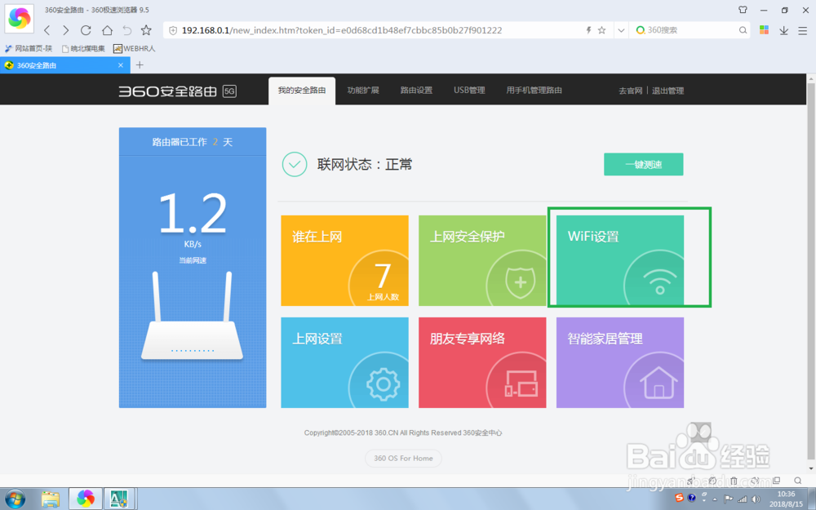Click the Action Center flag tray icon
The width and height of the screenshot is (816, 510).
728,499
